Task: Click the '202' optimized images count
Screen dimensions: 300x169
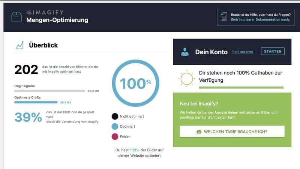Action: point(26,69)
